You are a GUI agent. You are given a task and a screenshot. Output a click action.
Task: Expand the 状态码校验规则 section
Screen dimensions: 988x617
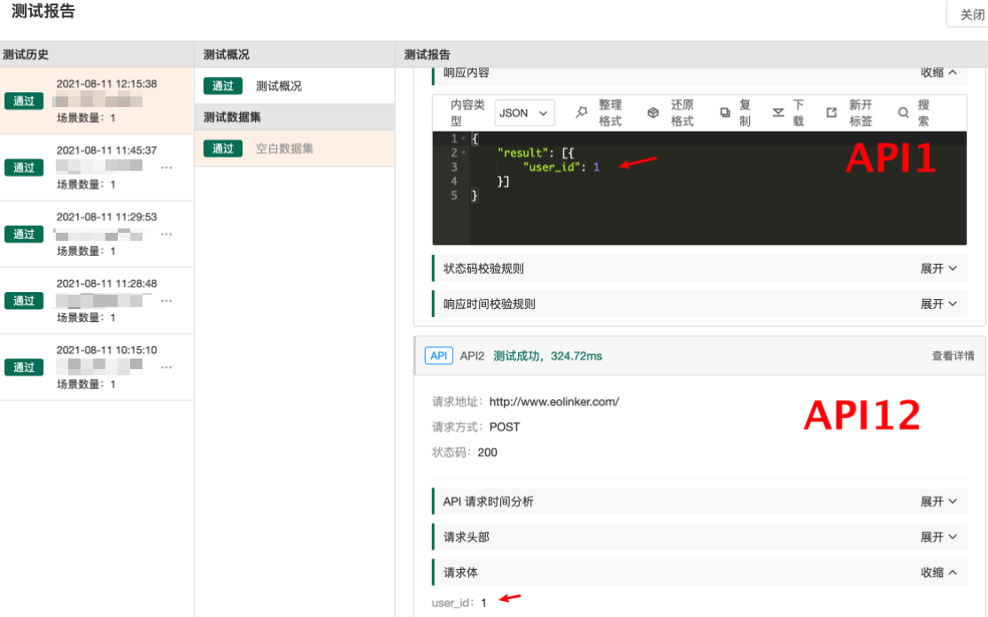pos(938,268)
